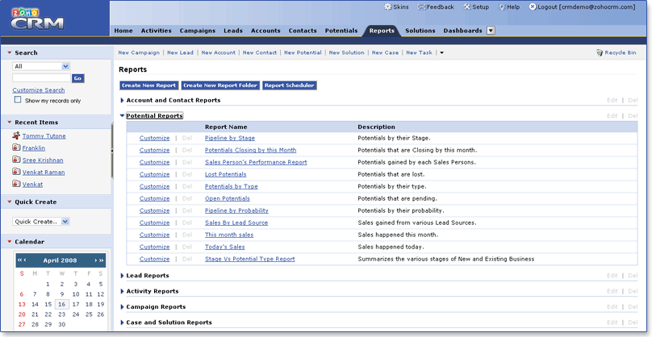The image size is (652, 337).
Task: Click the Recycle Bin icon
Action: [x=600, y=52]
